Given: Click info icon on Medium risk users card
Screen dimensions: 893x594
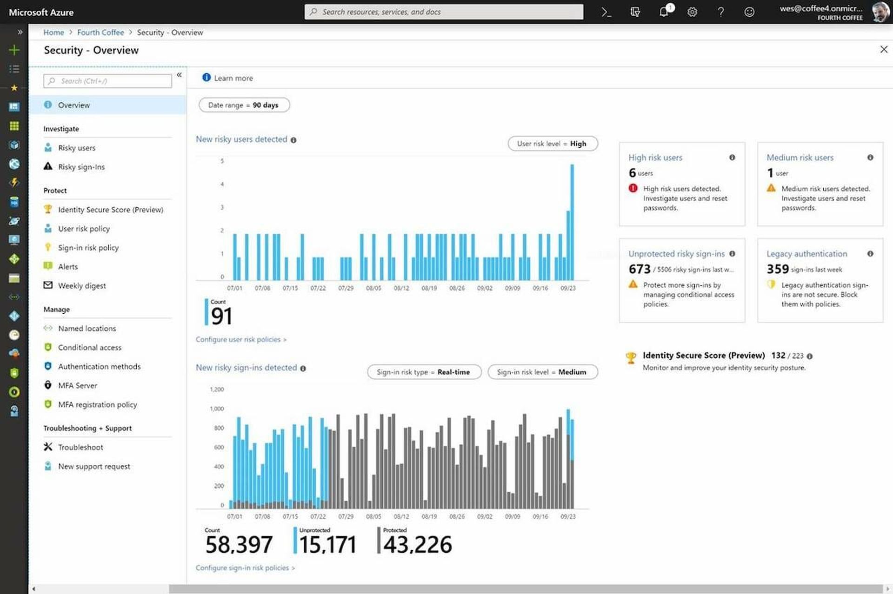Looking at the screenshot, I should 870,158.
